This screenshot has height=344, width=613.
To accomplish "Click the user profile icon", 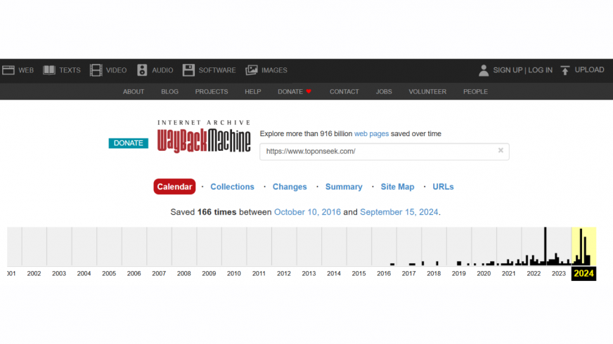I will coord(484,70).
